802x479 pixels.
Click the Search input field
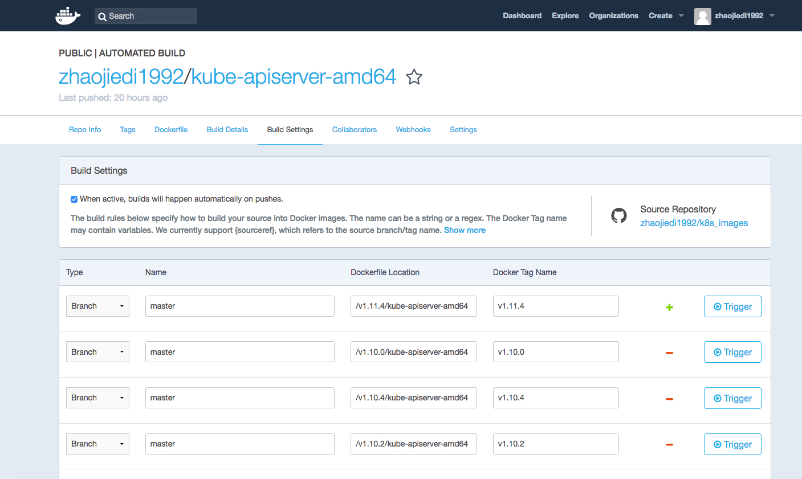[146, 16]
